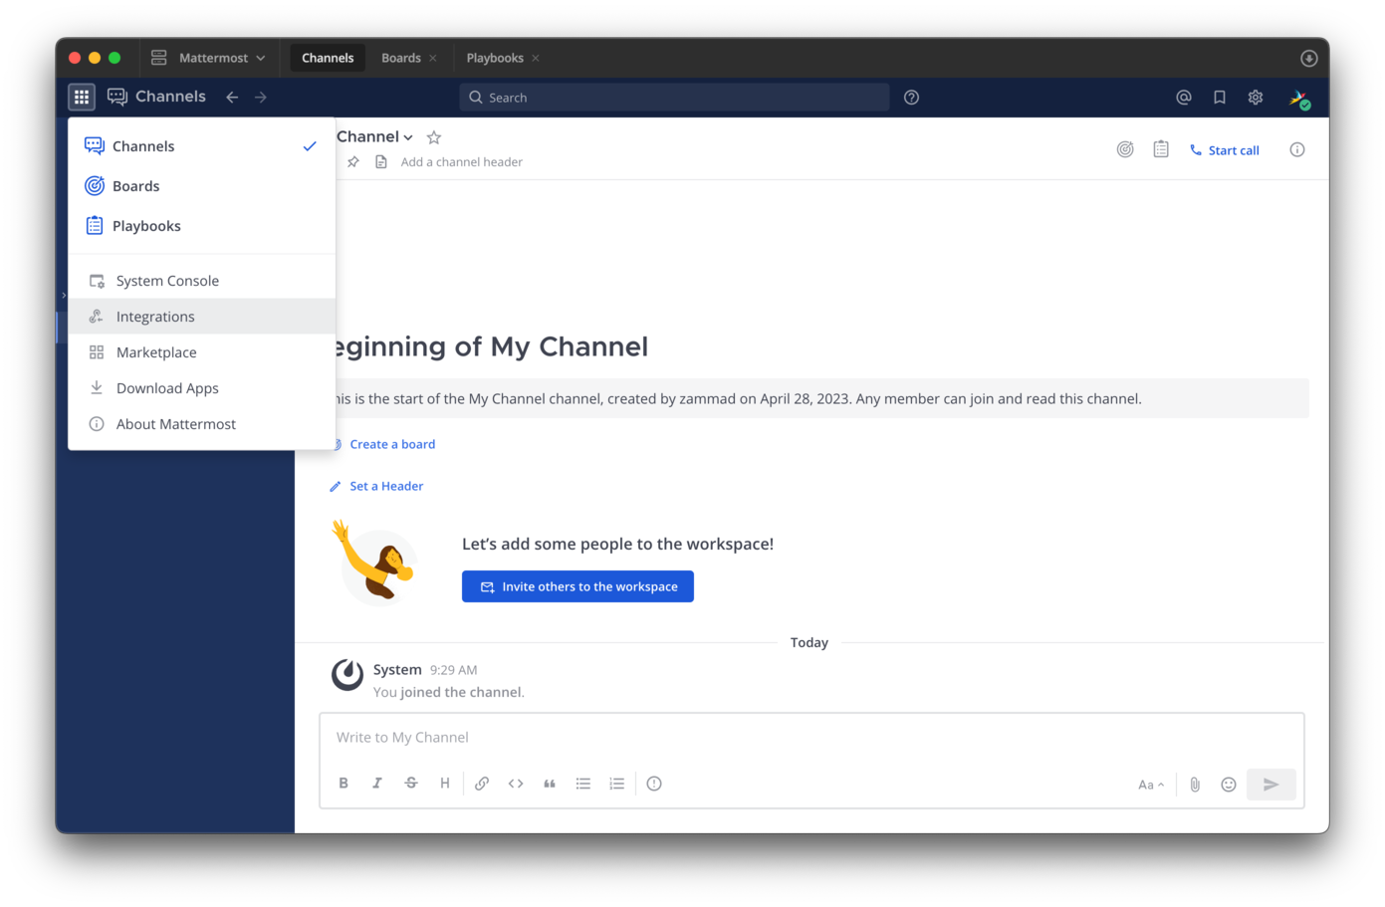Close the Boards tab
This screenshot has height=907, width=1385.
pyautogui.click(x=433, y=58)
